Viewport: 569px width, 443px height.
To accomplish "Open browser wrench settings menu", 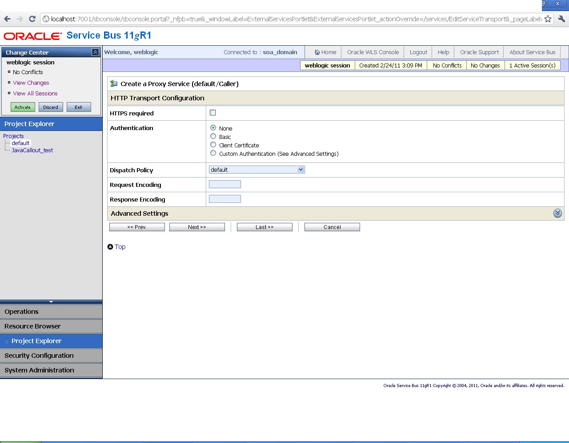I will pyautogui.click(x=561, y=19).
